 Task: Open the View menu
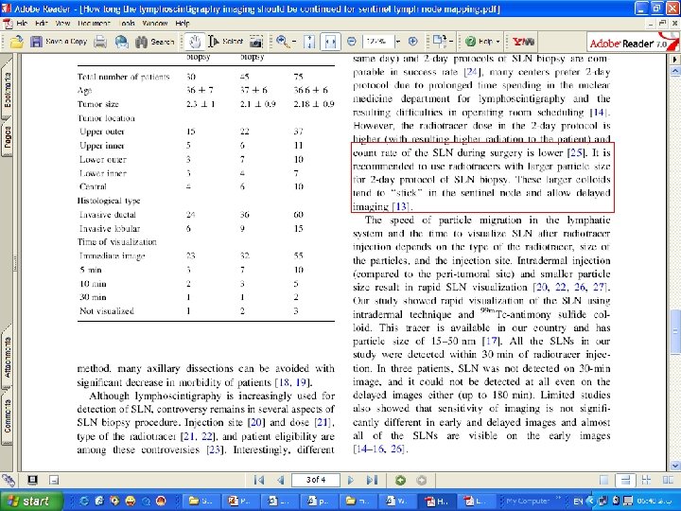pos(63,24)
